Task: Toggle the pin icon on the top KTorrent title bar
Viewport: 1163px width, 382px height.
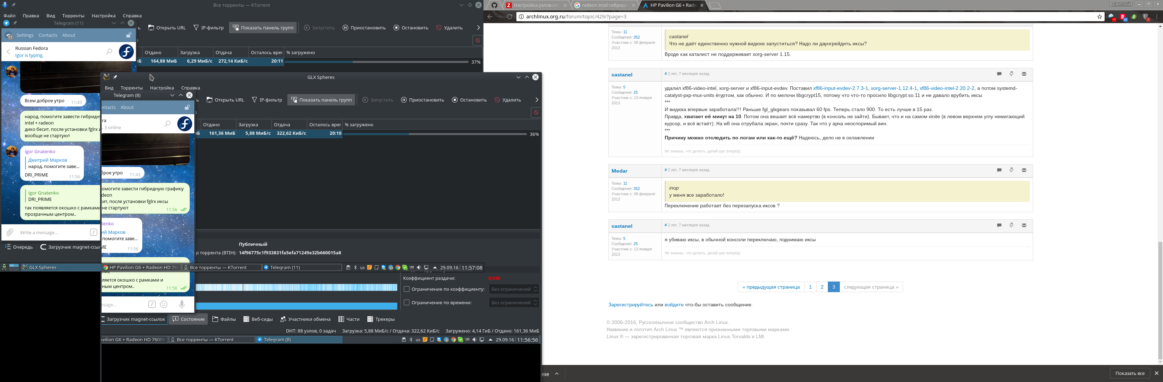Action: (13, 5)
